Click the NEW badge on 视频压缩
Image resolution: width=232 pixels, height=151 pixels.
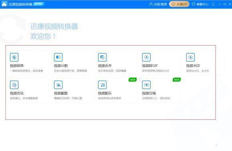[177, 79]
